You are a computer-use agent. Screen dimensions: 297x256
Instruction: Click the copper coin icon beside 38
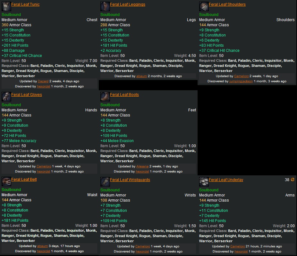293,180
